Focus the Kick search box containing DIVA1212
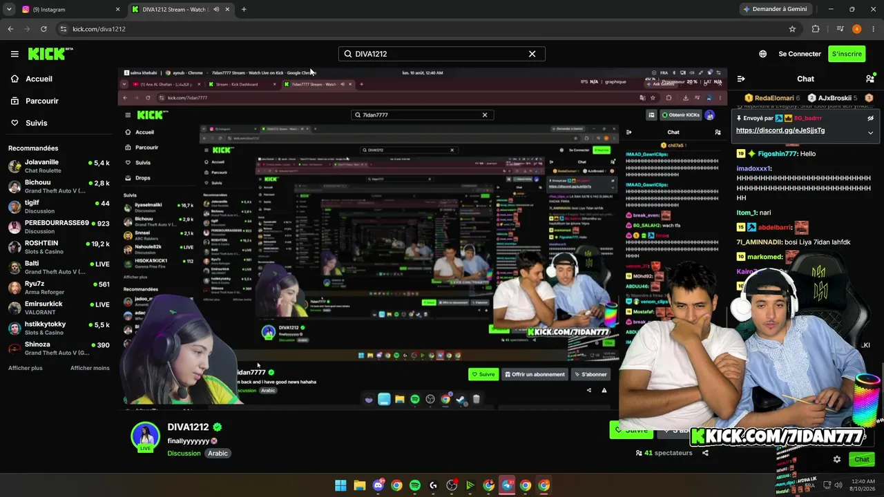This screenshot has width=884, height=497. (x=442, y=54)
